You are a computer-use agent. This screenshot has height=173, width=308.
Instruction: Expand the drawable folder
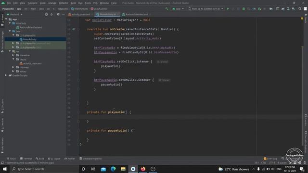click(x=13, y=55)
